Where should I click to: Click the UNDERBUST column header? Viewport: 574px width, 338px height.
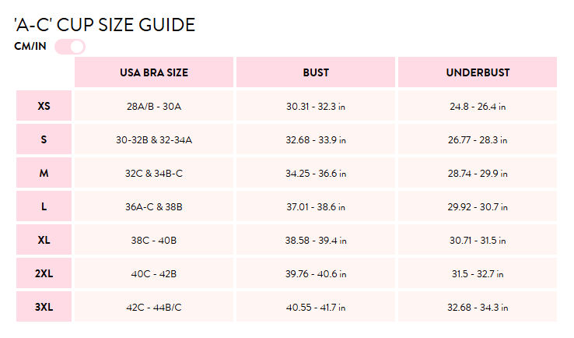coord(478,72)
